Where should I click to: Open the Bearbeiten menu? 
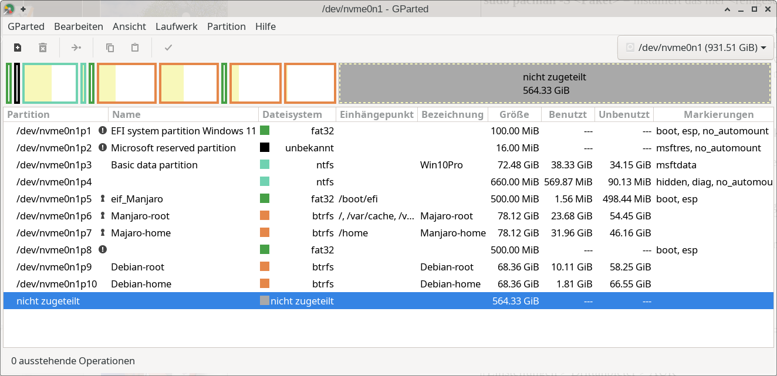click(x=79, y=26)
